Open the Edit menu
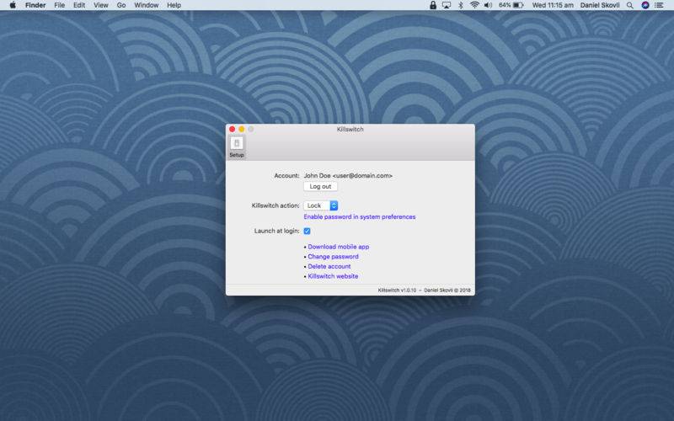 (79, 5)
